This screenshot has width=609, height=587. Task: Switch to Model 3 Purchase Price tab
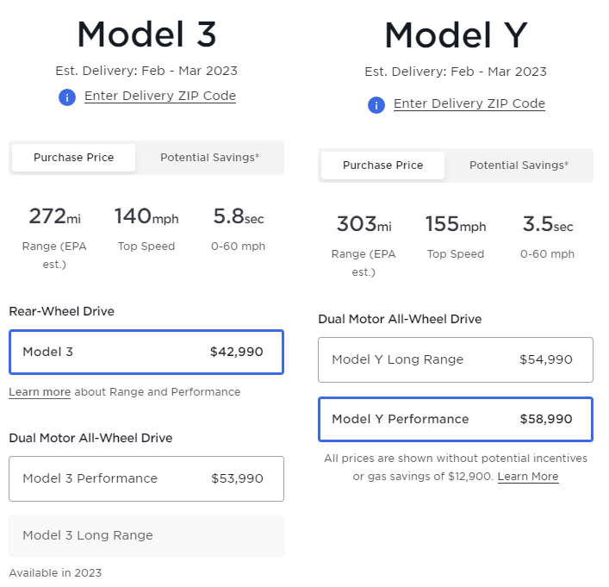(x=74, y=158)
